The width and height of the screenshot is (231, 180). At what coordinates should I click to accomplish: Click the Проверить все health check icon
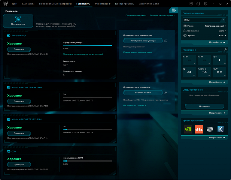(18, 19)
